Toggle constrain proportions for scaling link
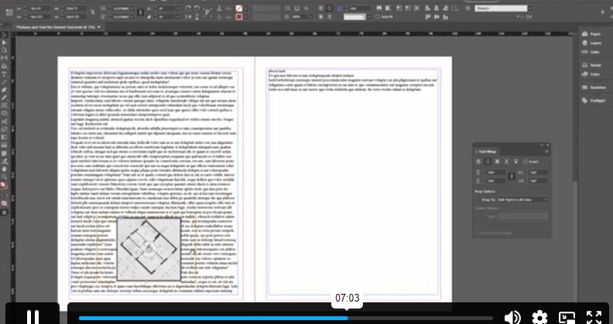The image size is (613, 324). [141, 12]
